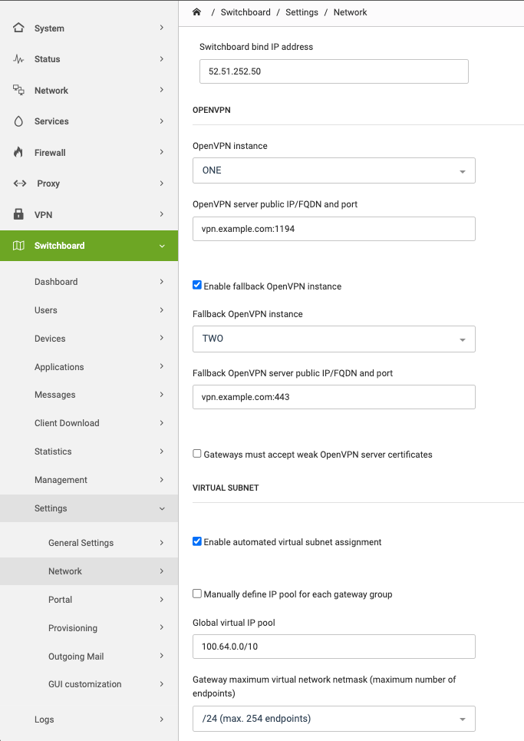Click the Network computers icon in sidebar

click(18, 90)
